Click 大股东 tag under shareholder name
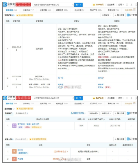The image size is (140, 165). [27, 127]
